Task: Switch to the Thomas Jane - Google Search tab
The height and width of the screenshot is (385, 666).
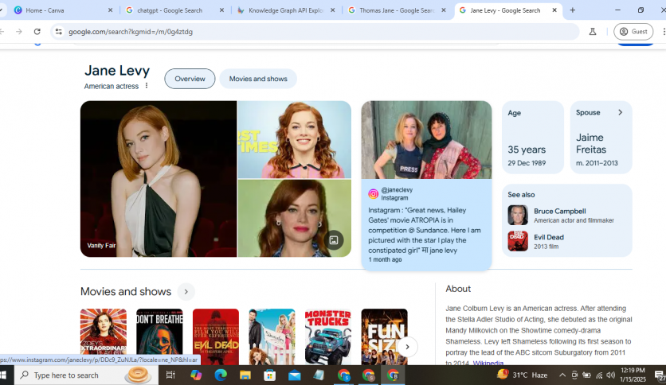Action: click(396, 10)
